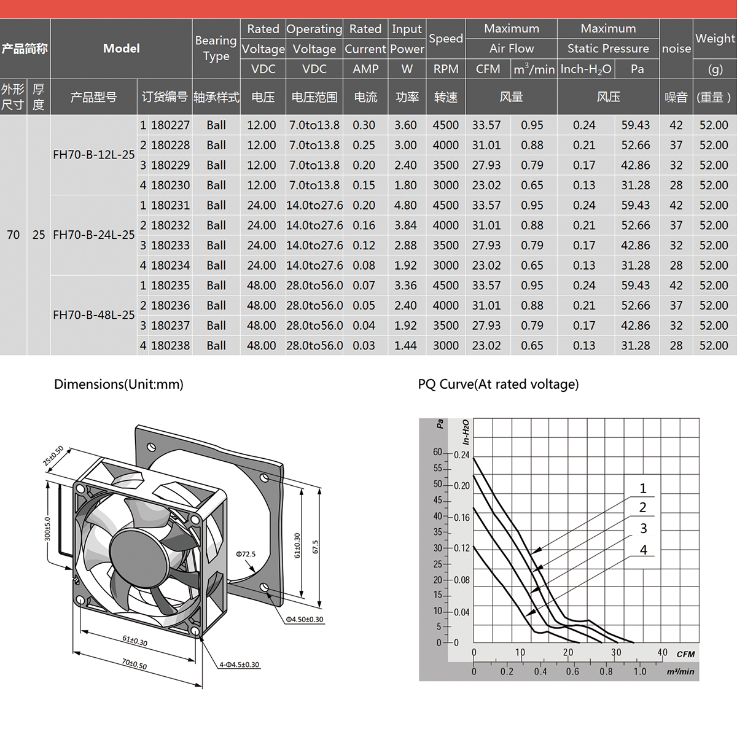Click order number 180230
Screen dimensions: 737x737
pyautogui.click(x=170, y=185)
